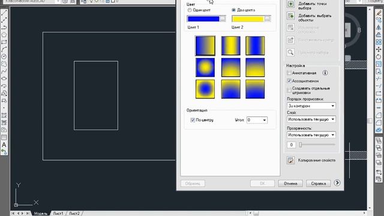This screenshot has width=384, height=216.
Task: Select the Chamfer tool
Action: [x=379, y=116]
